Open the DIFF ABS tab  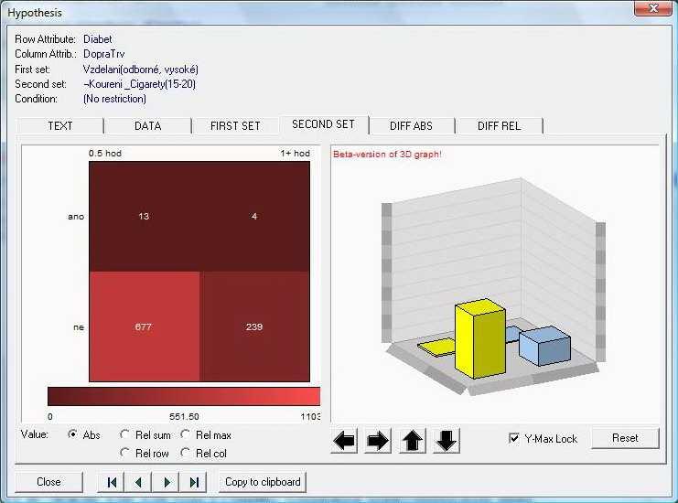[411, 126]
